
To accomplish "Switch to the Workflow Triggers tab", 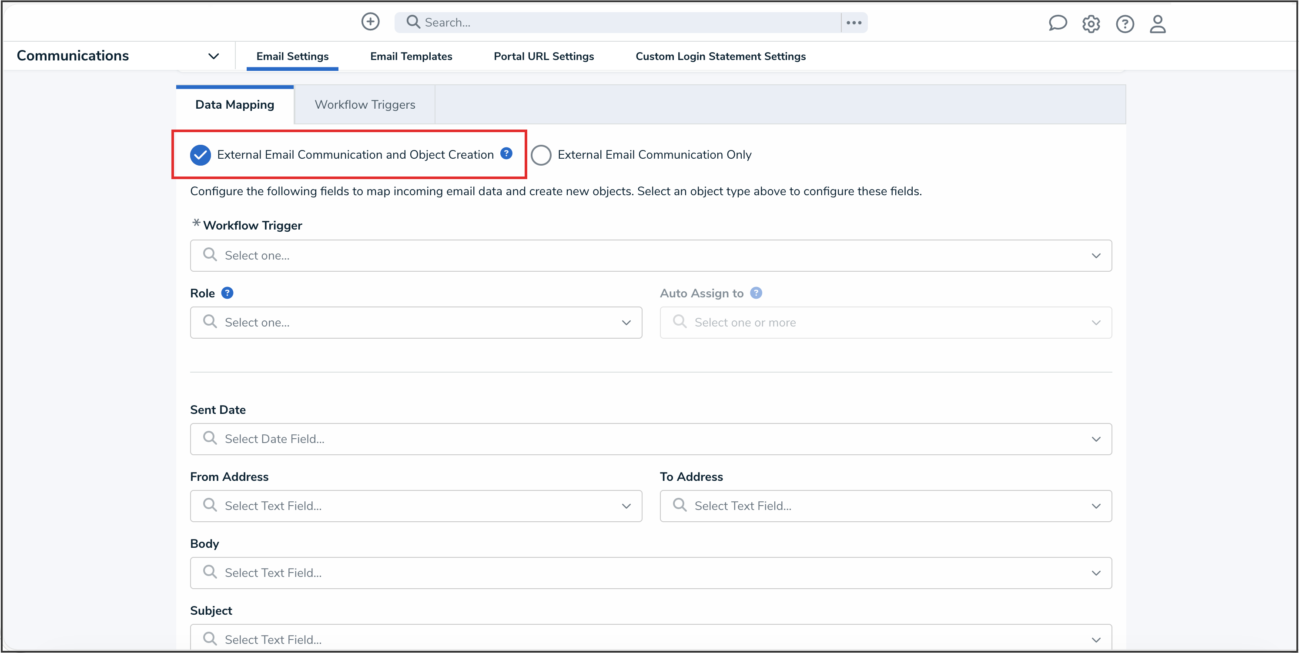I will pyautogui.click(x=365, y=104).
